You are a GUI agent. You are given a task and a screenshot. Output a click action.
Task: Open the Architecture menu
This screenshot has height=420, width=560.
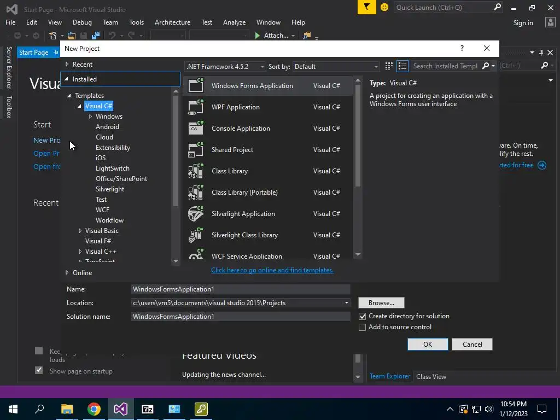click(x=172, y=22)
